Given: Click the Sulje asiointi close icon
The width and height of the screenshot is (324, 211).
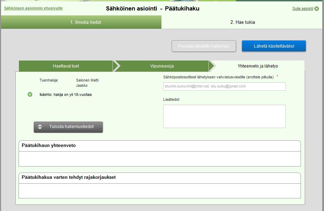Looking at the screenshot, I should pyautogui.click(x=317, y=8).
